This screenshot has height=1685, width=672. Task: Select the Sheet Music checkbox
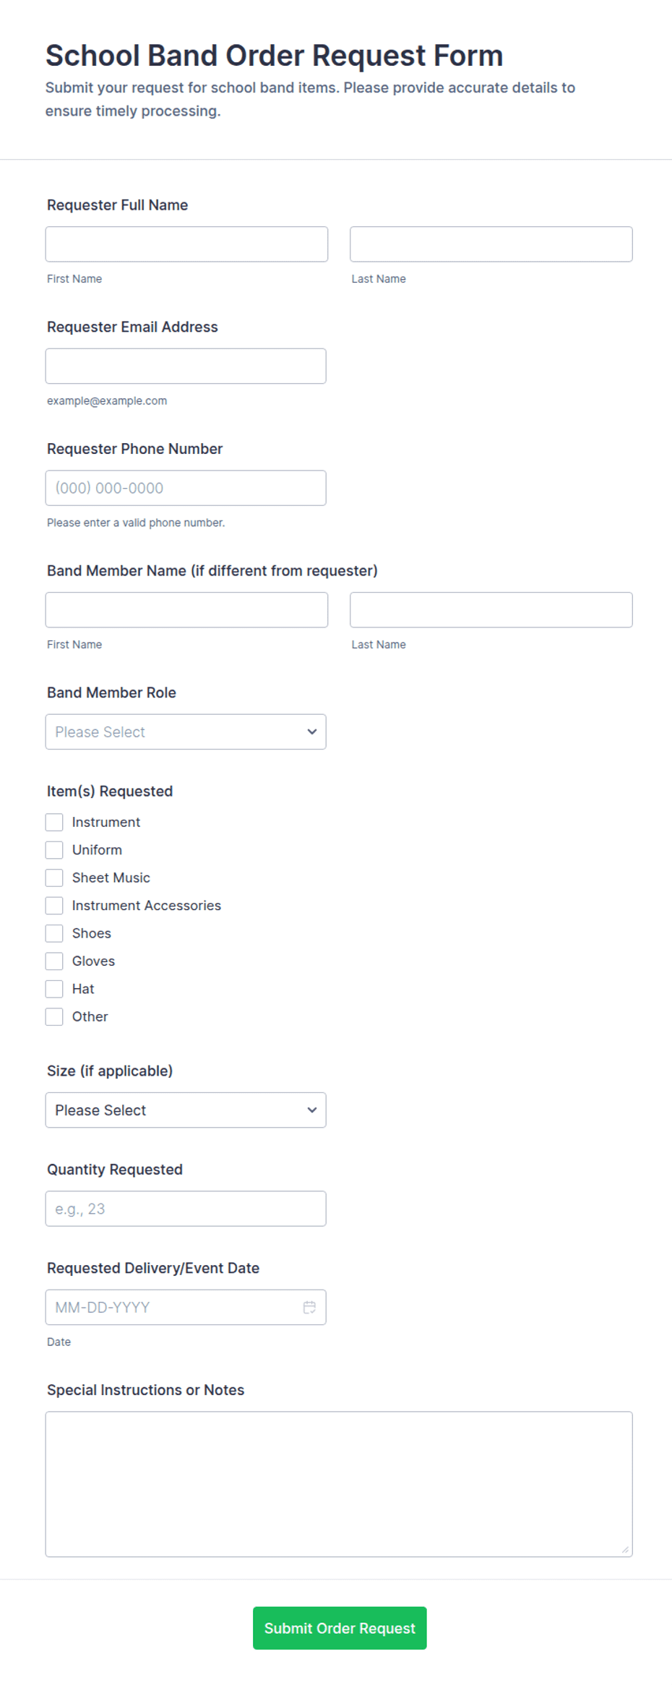(54, 878)
